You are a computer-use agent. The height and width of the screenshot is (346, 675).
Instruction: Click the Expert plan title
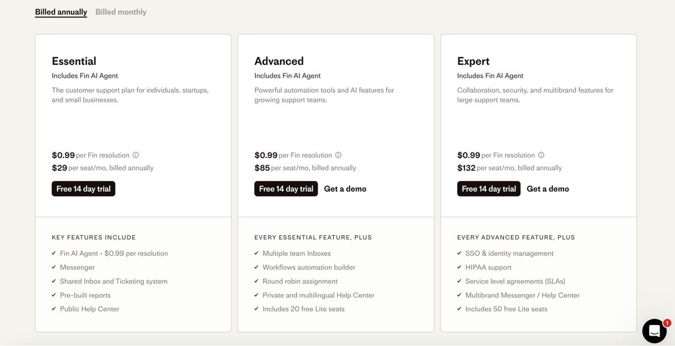473,61
